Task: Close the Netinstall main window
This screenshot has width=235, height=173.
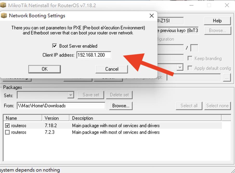Action: point(227,5)
